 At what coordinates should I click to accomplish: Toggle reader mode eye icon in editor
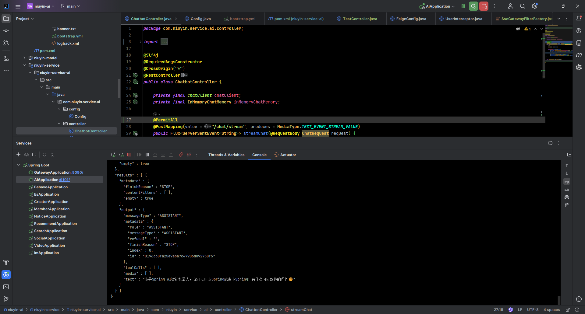518,29
